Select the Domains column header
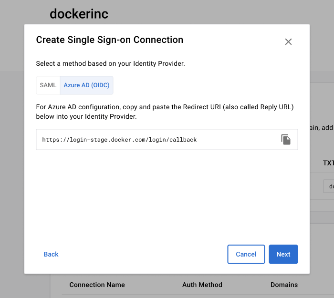This screenshot has width=334, height=298. tap(284, 285)
